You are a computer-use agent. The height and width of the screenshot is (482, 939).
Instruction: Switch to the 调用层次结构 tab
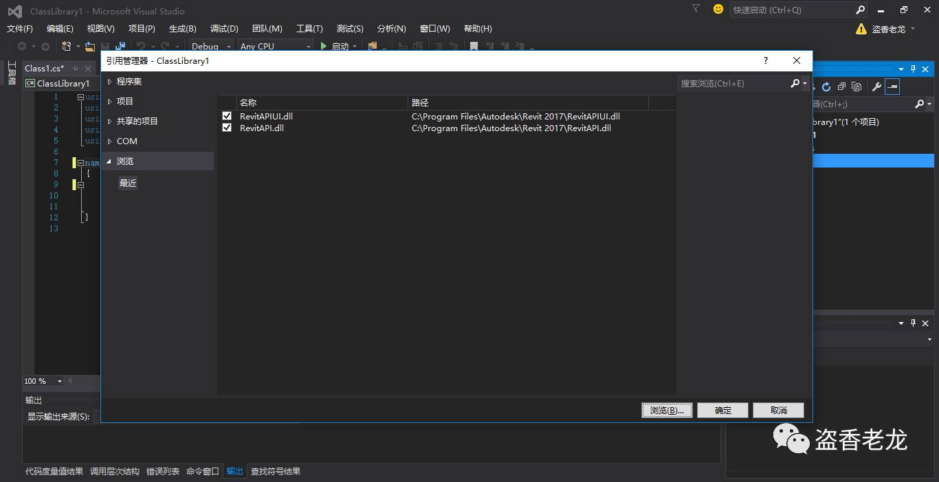(115, 472)
